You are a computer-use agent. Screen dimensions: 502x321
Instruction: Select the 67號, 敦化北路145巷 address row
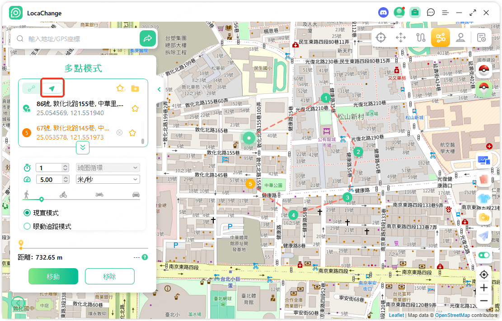click(x=73, y=132)
